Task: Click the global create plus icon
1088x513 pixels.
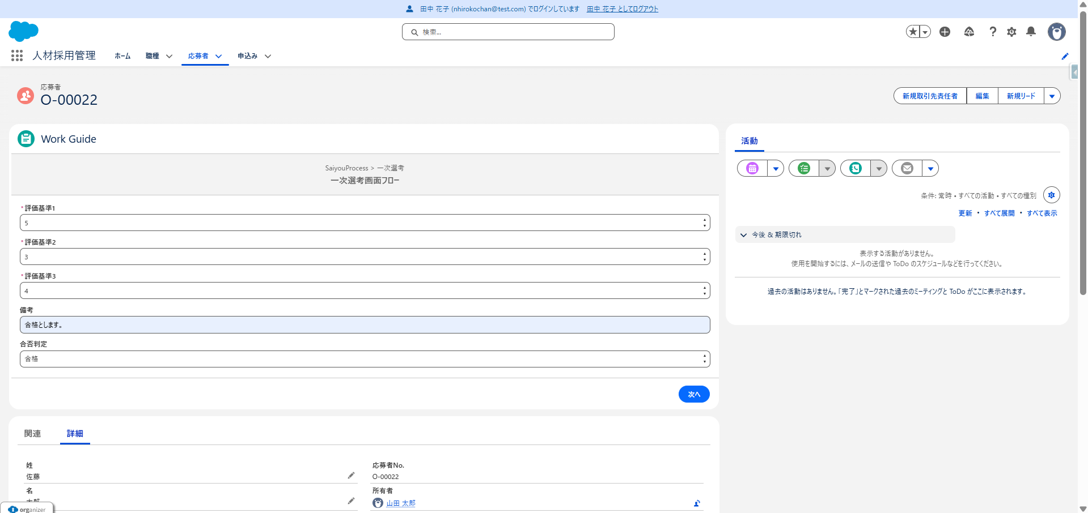Action: point(945,32)
